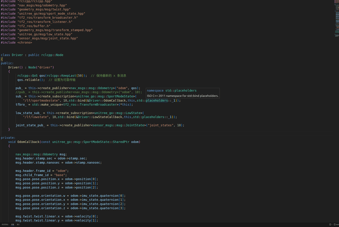This screenshot has height=227, width=339.
Task: Click the "joint_states" string
Action: (x=161, y=126)
